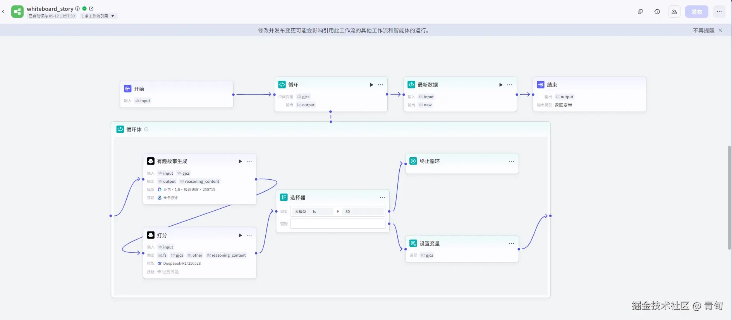This screenshot has width=732, height=320.
Task: Click the condition value 80 field
Action: coord(363,211)
